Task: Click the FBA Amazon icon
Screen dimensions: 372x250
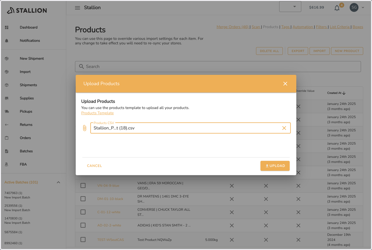Action: coord(7,164)
